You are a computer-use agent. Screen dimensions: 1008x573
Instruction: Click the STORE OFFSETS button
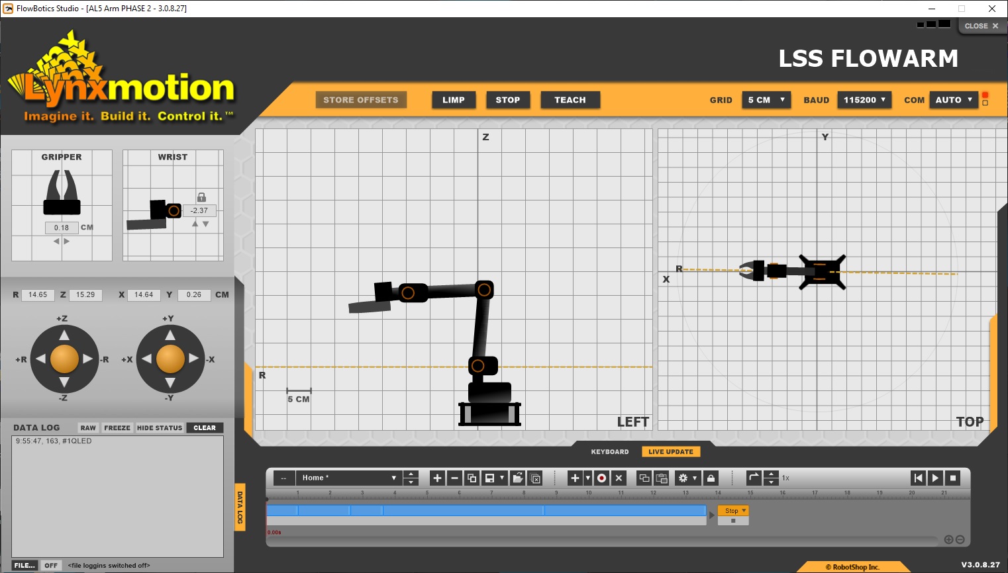[x=361, y=100]
